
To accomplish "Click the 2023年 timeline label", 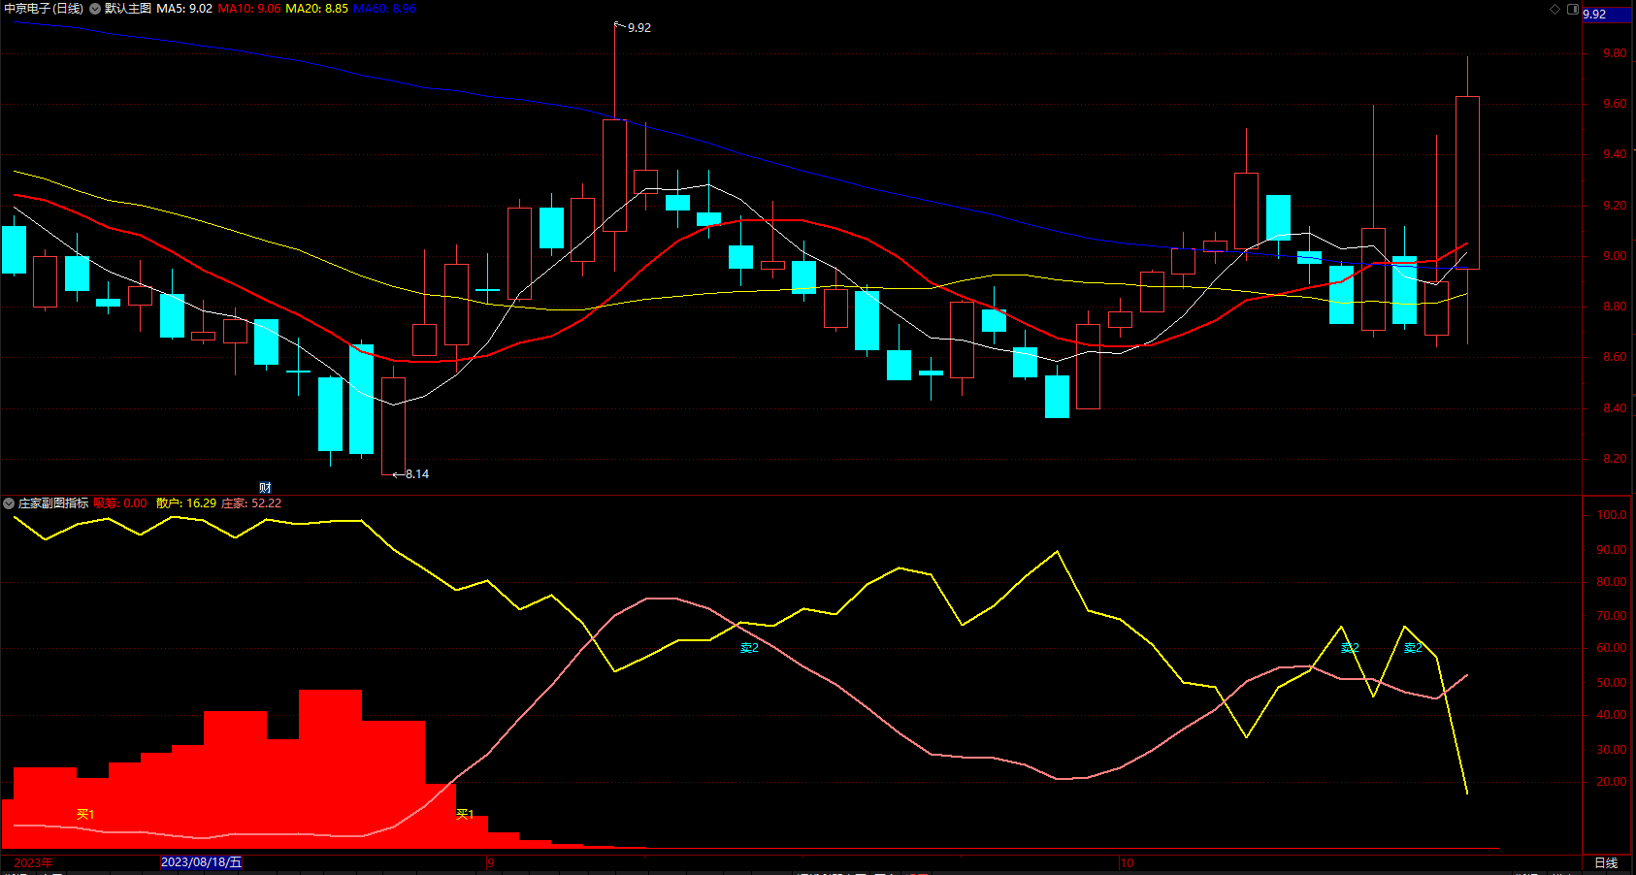I will pos(33,862).
